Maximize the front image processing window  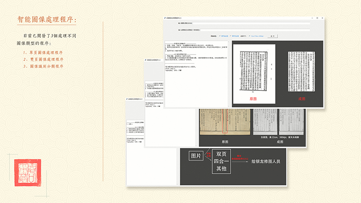[317, 18]
